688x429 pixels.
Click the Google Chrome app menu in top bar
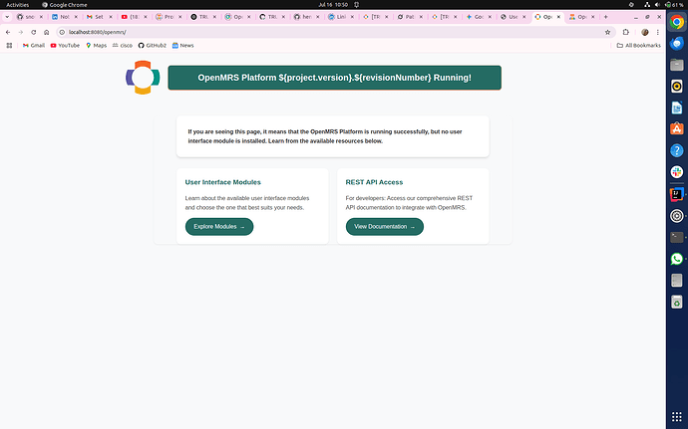[x=64, y=5]
